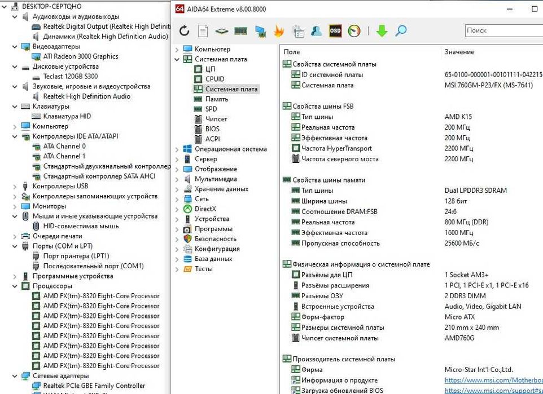The image size is (543, 394).
Task: Select ATI Radeon 3000 Graphics device
Action: pos(81,56)
